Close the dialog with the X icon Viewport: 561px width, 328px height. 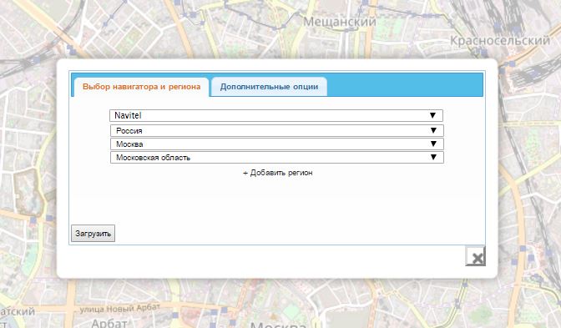pyautogui.click(x=476, y=256)
